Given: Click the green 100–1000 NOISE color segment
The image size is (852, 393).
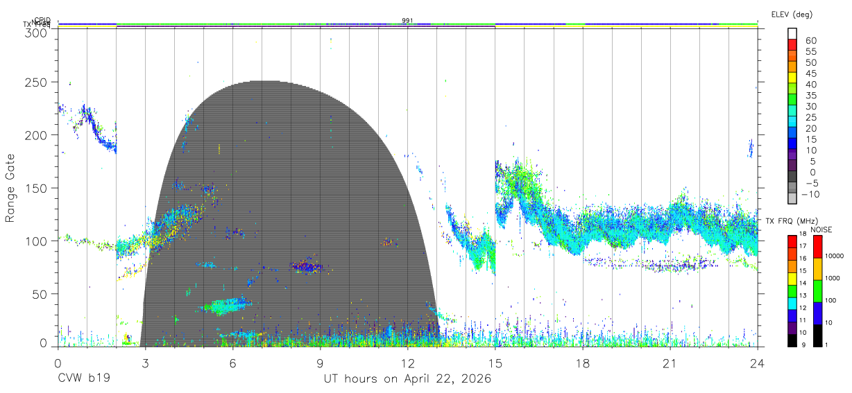Looking at the screenshot, I should pyautogui.click(x=817, y=290).
